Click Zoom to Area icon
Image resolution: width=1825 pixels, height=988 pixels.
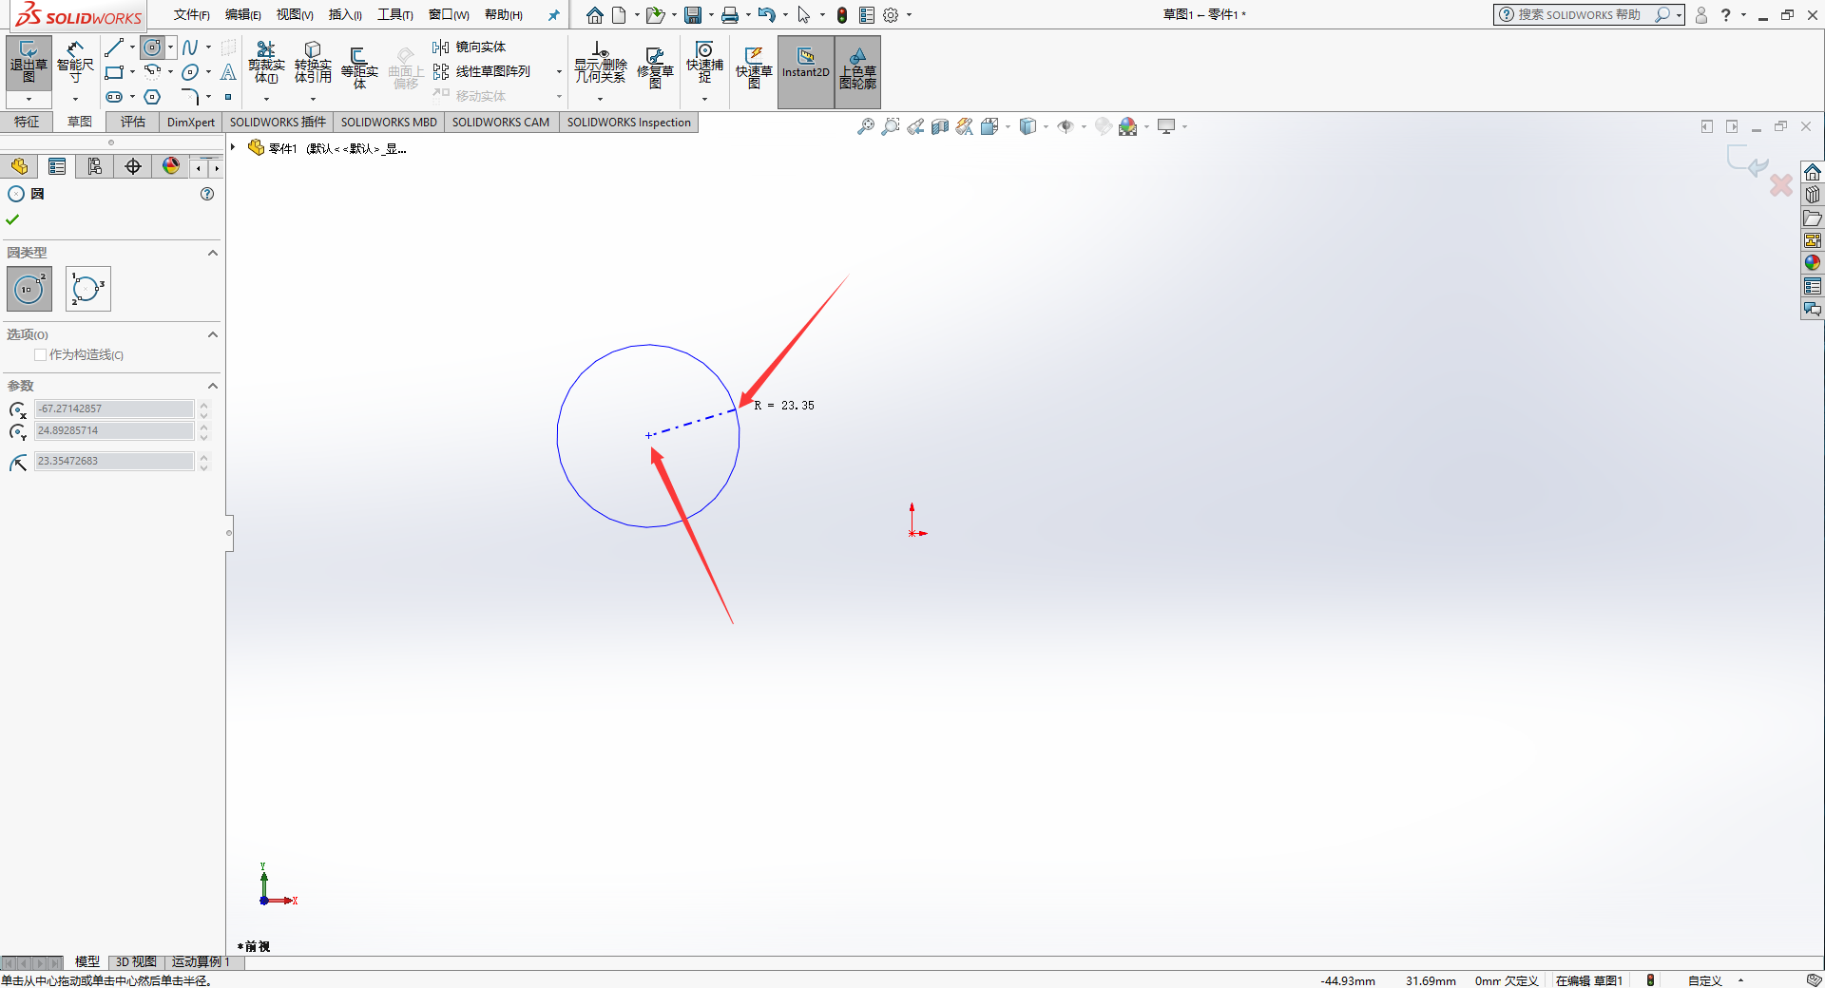890,126
